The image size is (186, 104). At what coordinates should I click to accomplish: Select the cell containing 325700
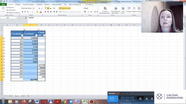41,65
